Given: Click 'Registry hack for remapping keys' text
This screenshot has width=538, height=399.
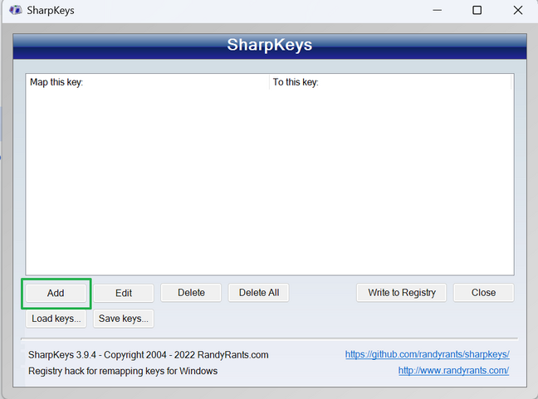Looking at the screenshot, I should click(123, 371).
